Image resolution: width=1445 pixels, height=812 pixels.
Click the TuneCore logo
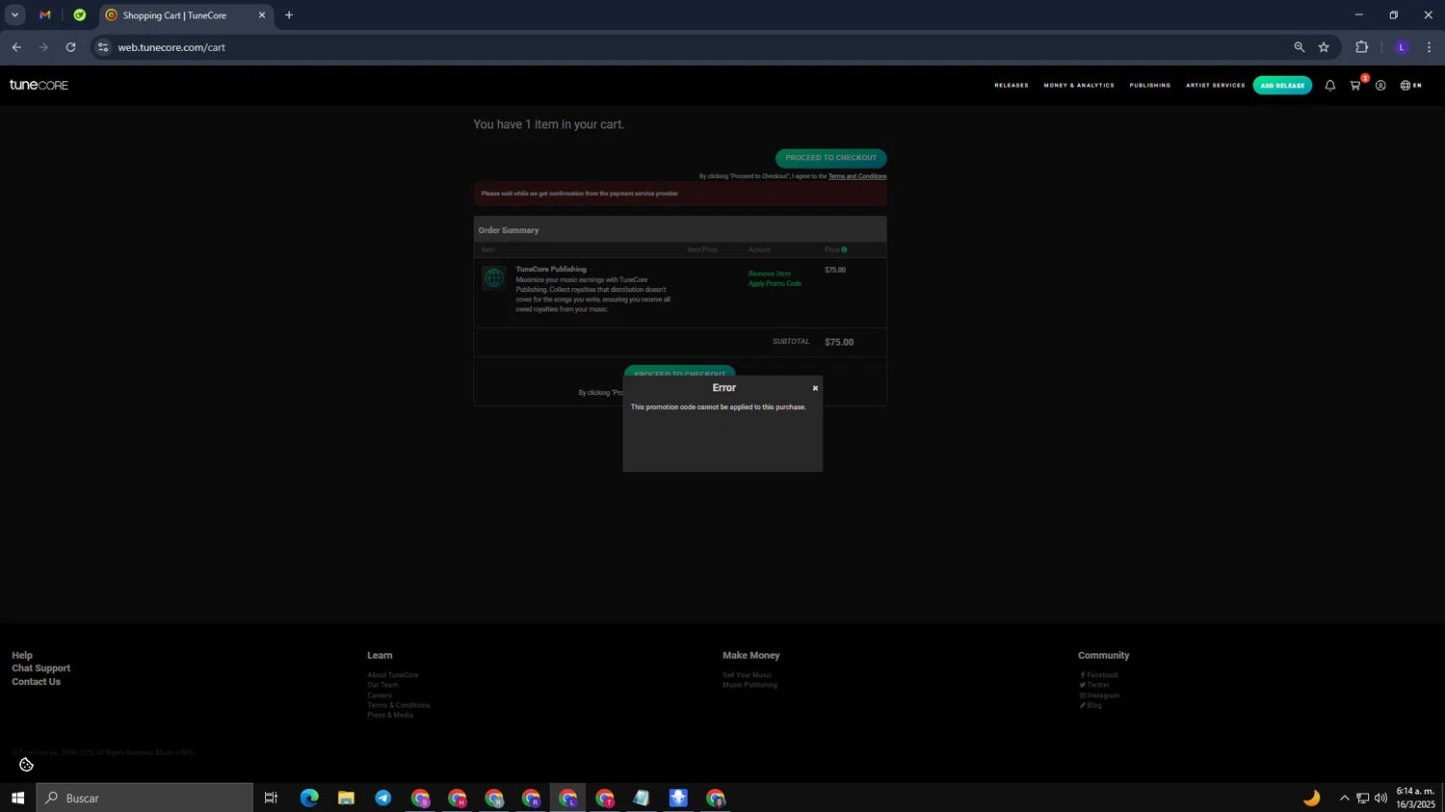coord(39,85)
